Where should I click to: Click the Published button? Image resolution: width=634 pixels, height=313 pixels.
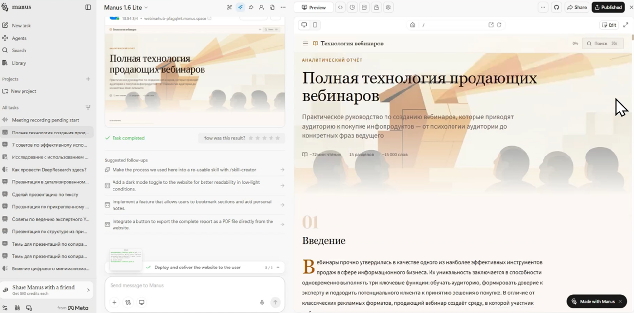(608, 7)
